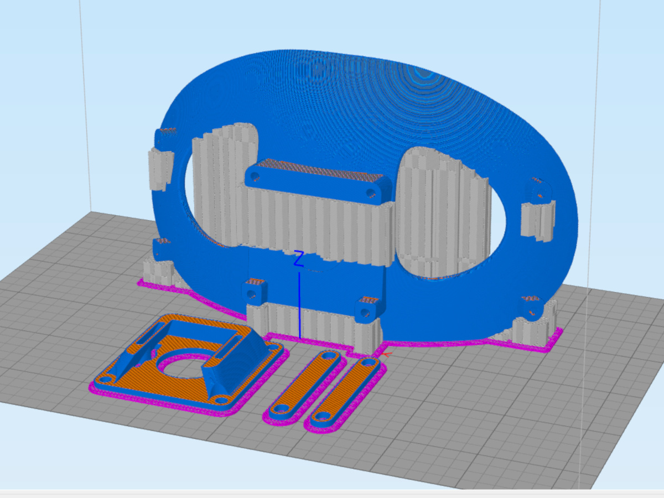Screen dimensions: 664x498
Task: Click the small red arrow marker near skirt
Action: coord(387,354)
